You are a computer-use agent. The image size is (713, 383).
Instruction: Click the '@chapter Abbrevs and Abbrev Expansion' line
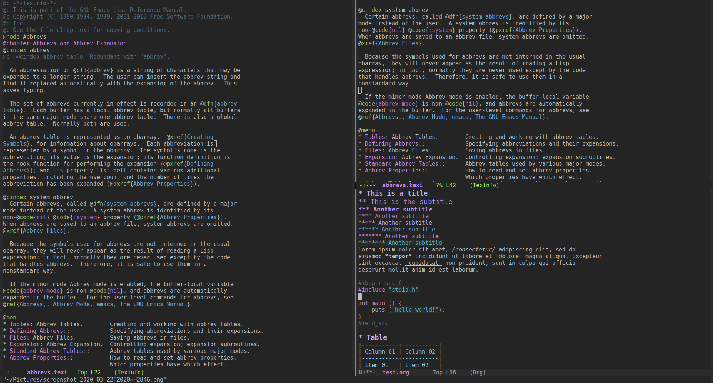65,43
